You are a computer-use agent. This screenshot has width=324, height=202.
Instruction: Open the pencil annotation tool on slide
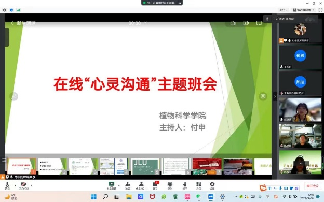(x=14, y=96)
